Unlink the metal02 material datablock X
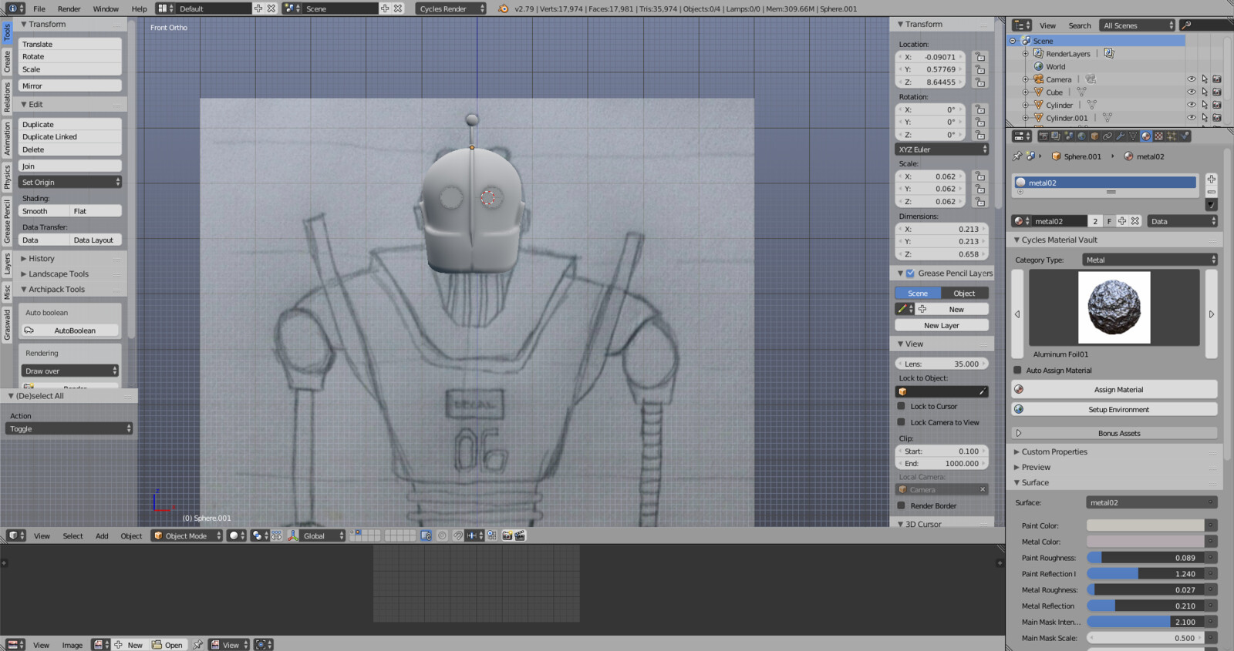The width and height of the screenshot is (1234, 651). click(1135, 221)
